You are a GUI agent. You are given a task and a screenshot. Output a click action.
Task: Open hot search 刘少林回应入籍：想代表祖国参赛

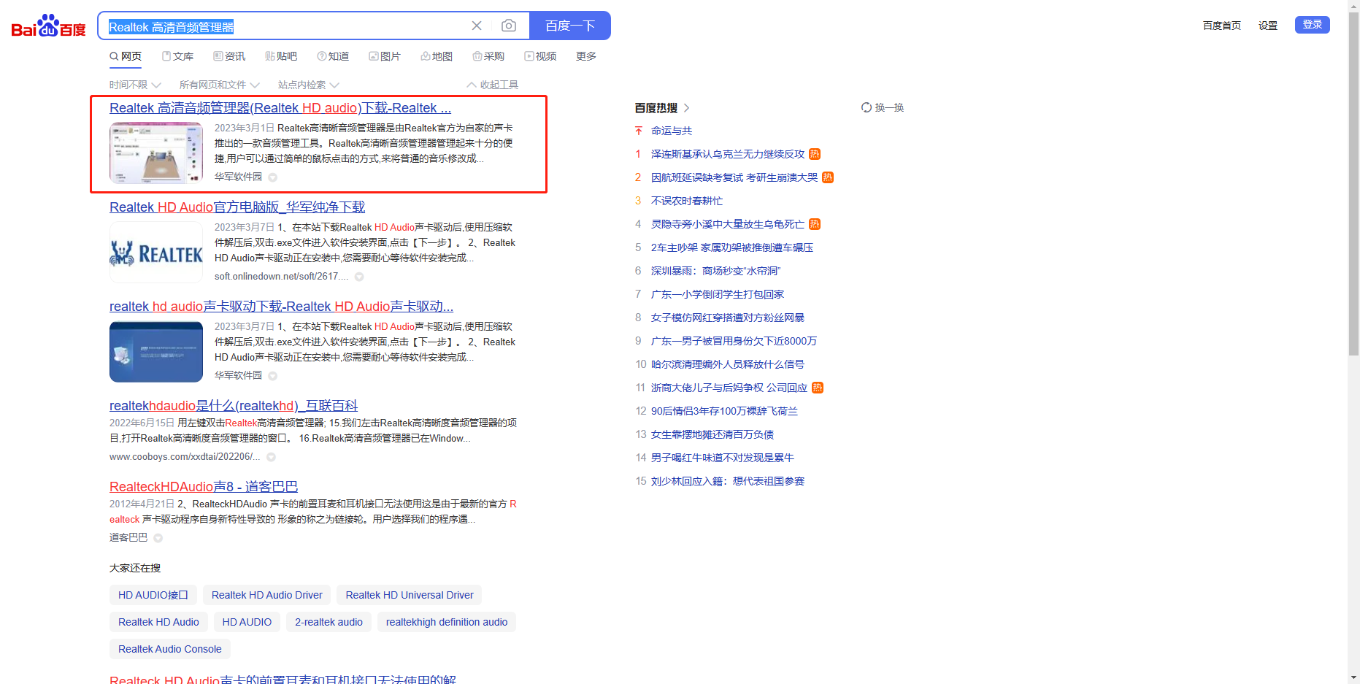(728, 481)
